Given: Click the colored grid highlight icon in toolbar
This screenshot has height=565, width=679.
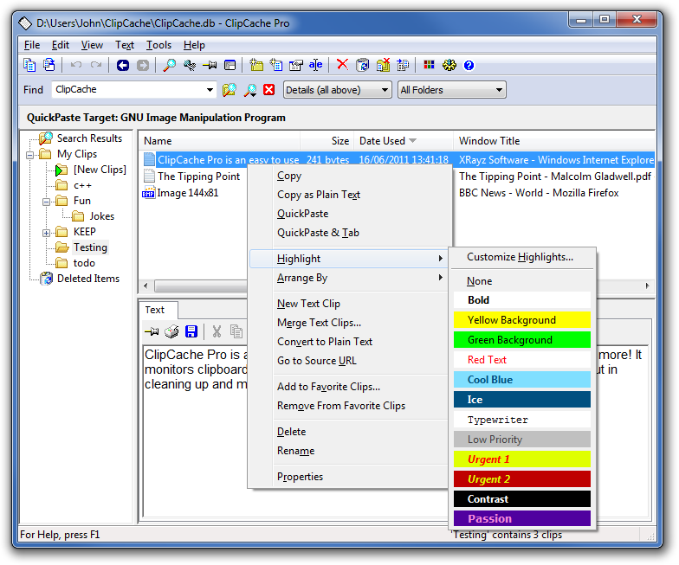Looking at the screenshot, I should coord(430,65).
